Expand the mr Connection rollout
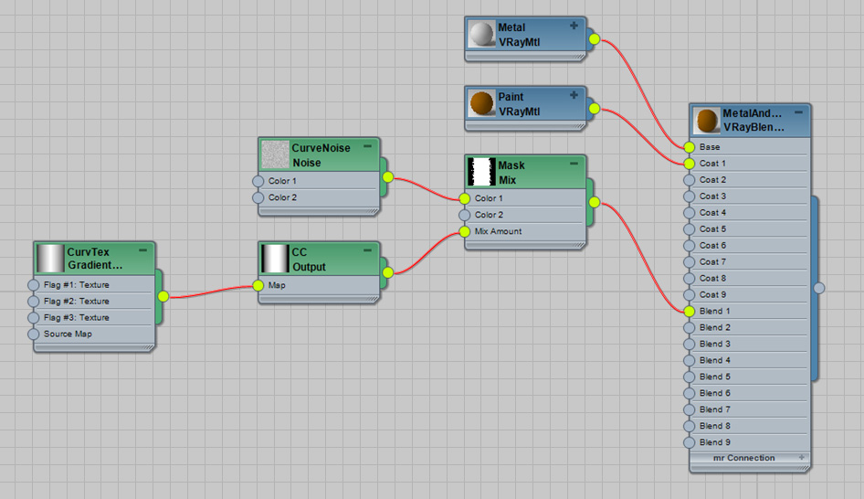This screenshot has height=499, width=864. 802,458
